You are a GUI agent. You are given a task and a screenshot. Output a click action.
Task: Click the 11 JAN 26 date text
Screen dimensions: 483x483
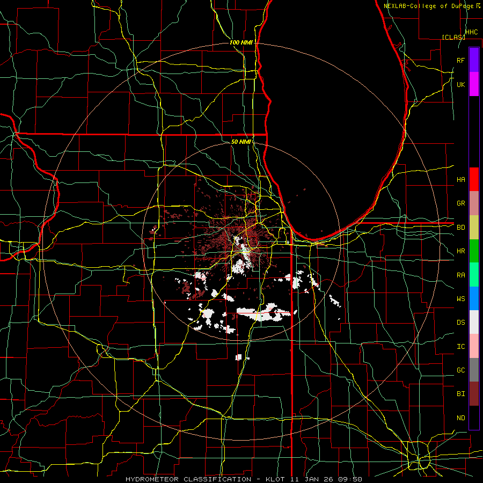point(311,479)
